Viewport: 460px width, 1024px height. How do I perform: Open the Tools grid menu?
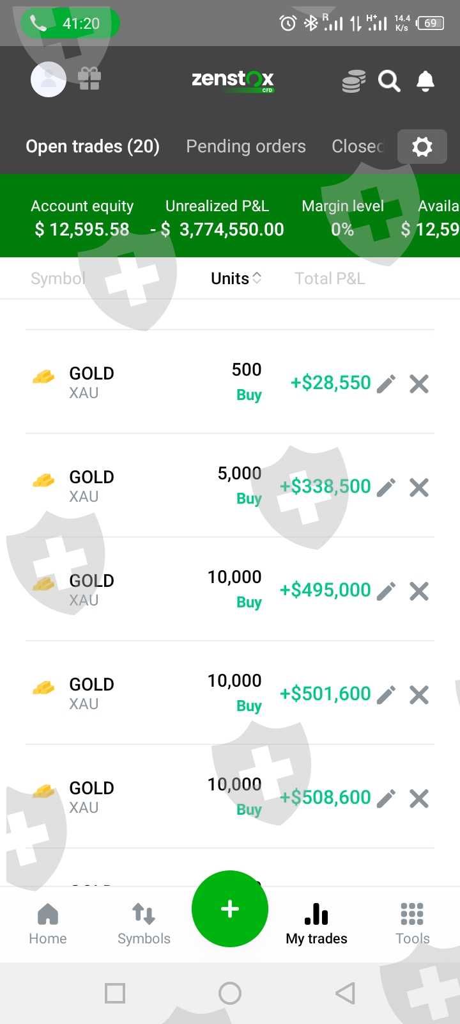tap(412, 923)
